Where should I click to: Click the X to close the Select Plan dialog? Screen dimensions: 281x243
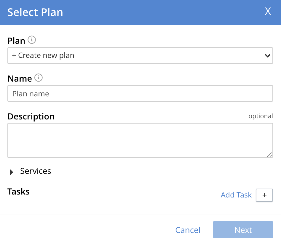pos(268,12)
